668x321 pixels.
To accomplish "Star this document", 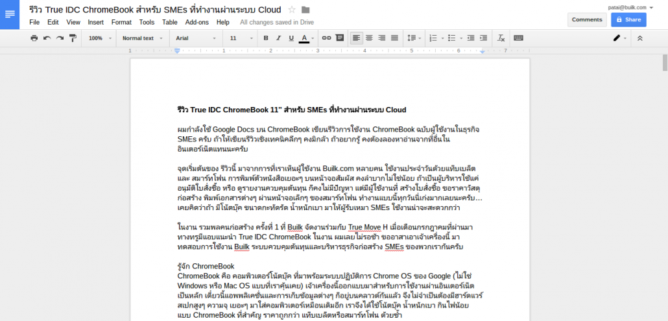I will (x=292, y=10).
